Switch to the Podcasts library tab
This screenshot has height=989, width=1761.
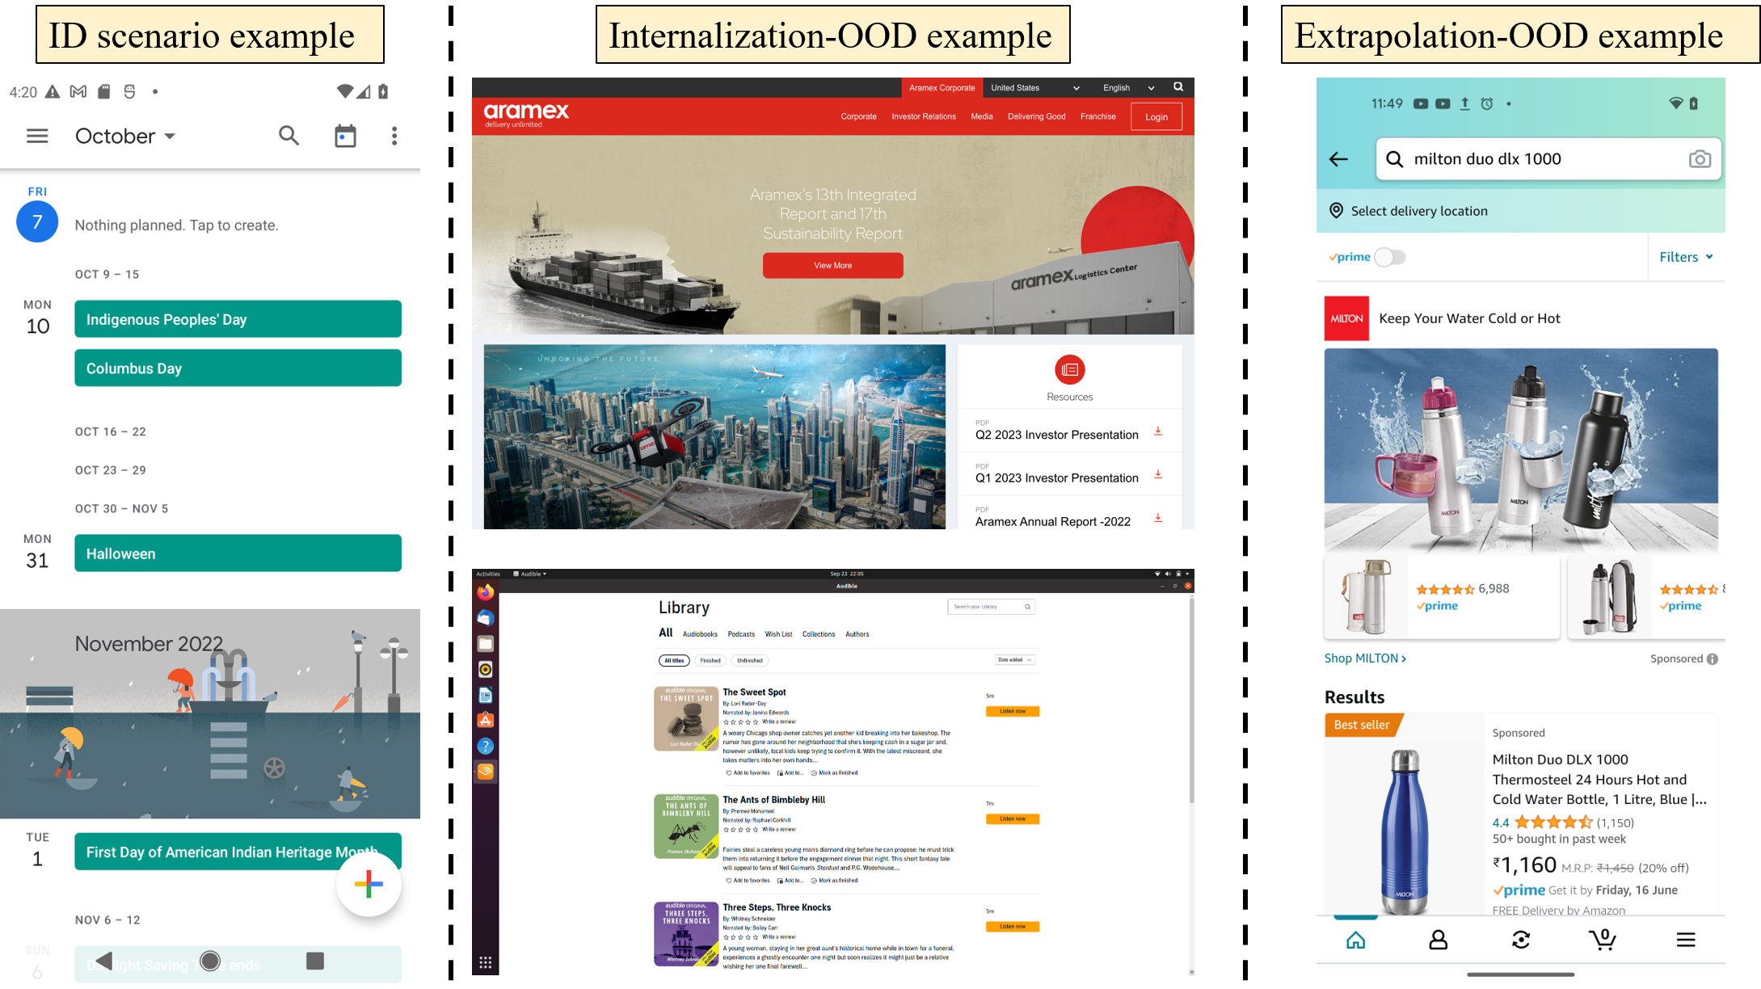pos(740,634)
